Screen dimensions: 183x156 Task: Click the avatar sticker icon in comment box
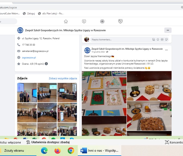(x=154, y=39)
